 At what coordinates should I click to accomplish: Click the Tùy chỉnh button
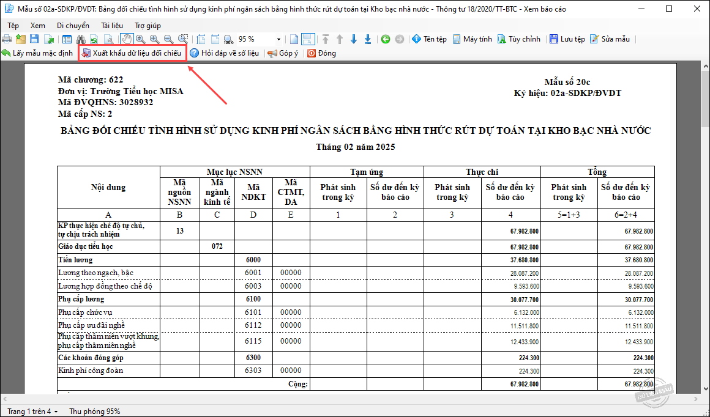coord(519,39)
